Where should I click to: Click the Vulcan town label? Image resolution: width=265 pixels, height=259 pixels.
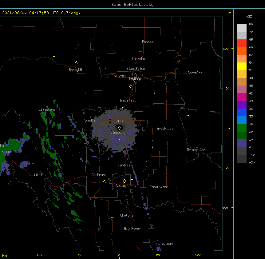coord(167,244)
